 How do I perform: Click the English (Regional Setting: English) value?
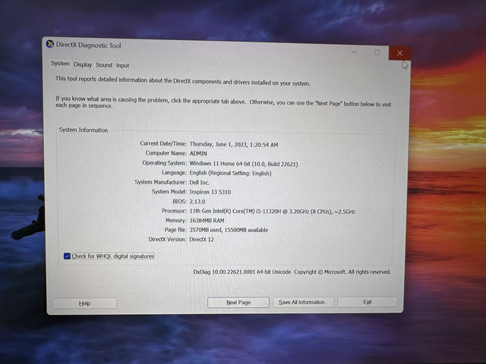(231, 173)
